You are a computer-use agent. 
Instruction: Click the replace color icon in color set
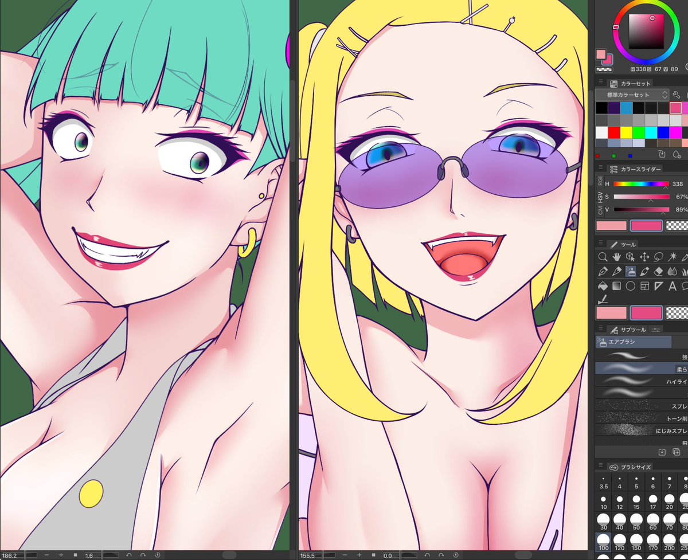tap(662, 154)
